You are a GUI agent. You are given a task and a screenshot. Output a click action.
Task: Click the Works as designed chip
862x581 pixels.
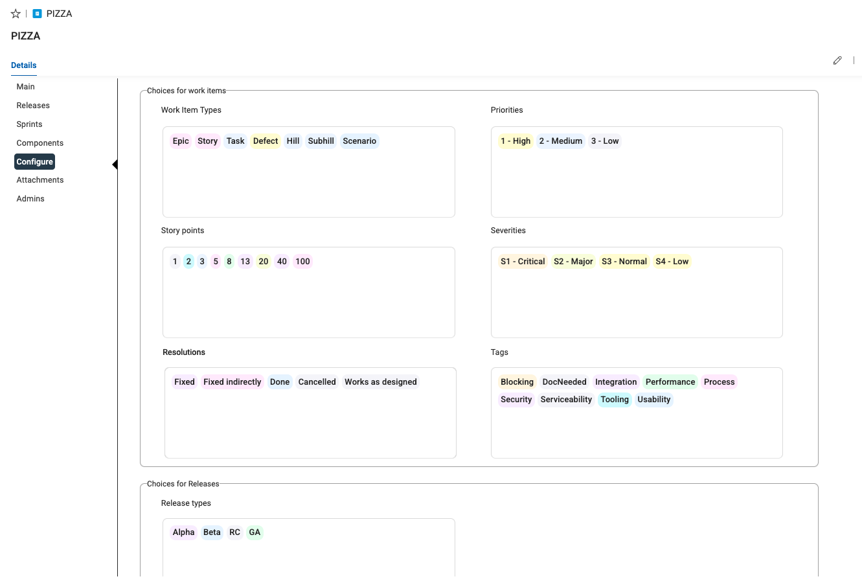(381, 382)
